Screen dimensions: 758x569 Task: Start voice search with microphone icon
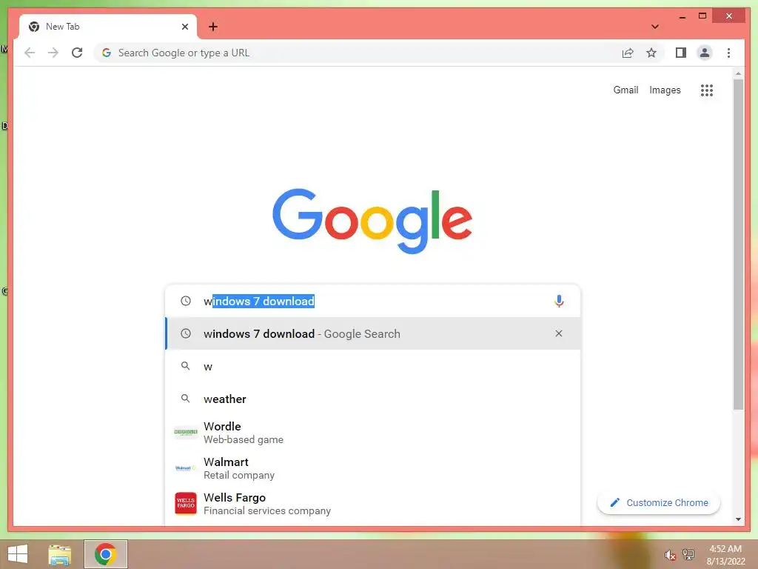coord(559,301)
